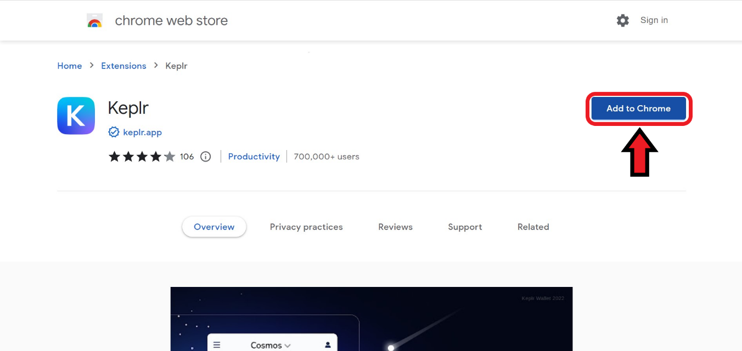Image resolution: width=742 pixels, height=351 pixels.
Task: Click the star rating display
Action: tap(142, 157)
